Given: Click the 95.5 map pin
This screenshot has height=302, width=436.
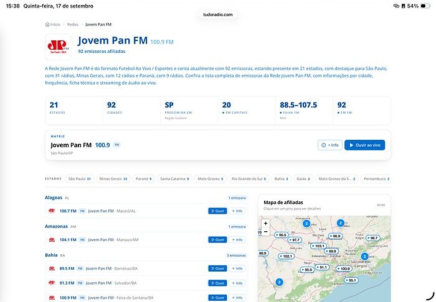Looking at the screenshot, I should click(281, 235).
